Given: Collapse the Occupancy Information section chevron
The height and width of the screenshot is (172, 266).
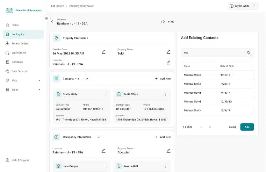Looking at the screenshot, I should click(99, 137).
